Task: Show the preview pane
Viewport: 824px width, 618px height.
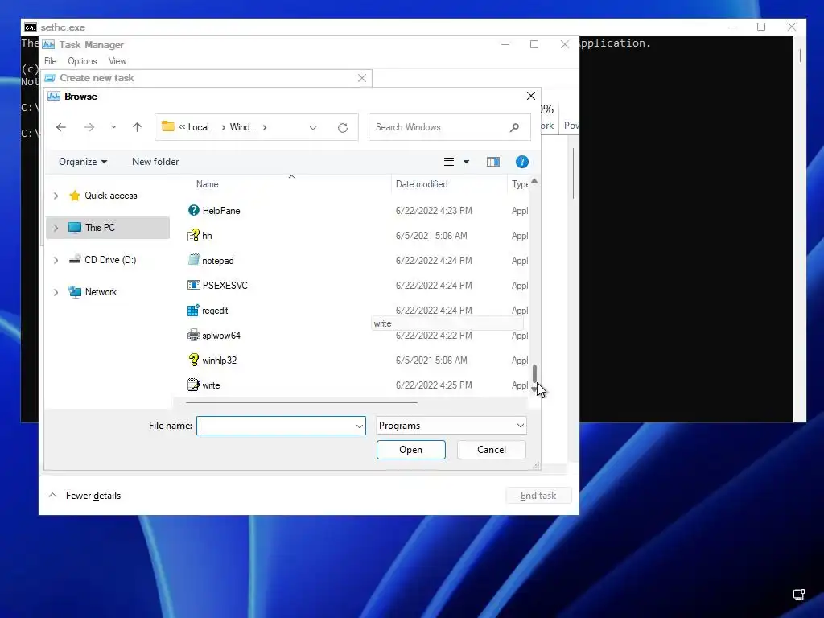Action: point(493,162)
